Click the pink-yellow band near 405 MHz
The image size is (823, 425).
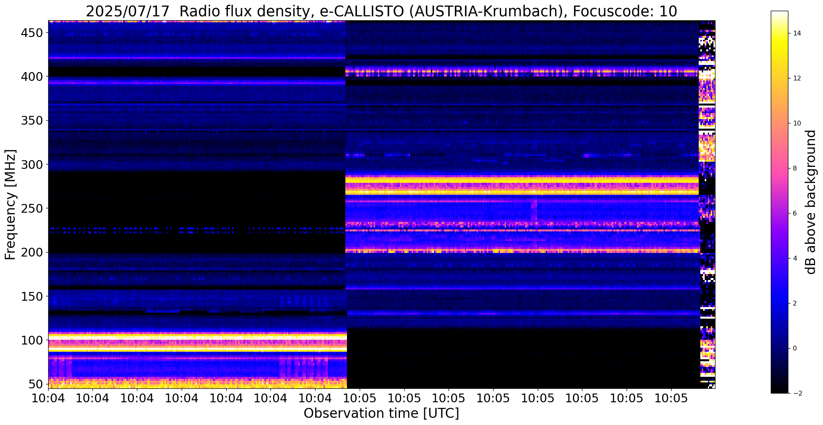(x=522, y=72)
